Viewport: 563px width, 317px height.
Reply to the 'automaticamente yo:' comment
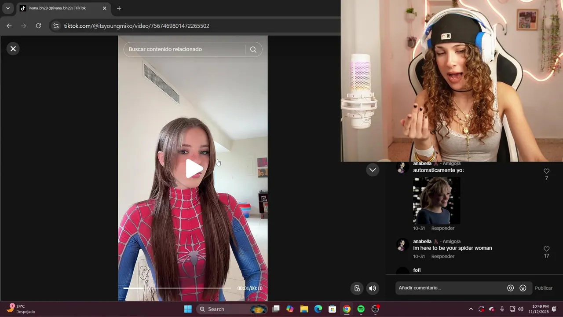click(x=442, y=228)
